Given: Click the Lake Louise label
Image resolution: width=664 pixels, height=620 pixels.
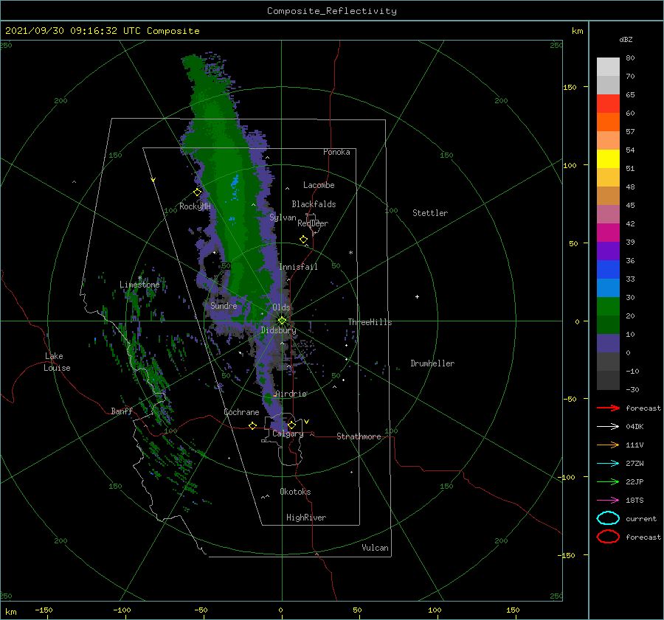Looking at the screenshot, I should click(57, 362).
